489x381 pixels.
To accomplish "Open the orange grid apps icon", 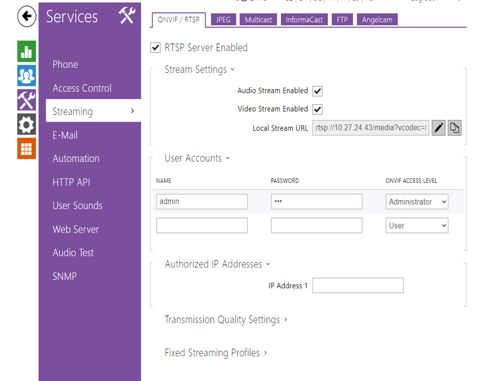I will [x=27, y=148].
